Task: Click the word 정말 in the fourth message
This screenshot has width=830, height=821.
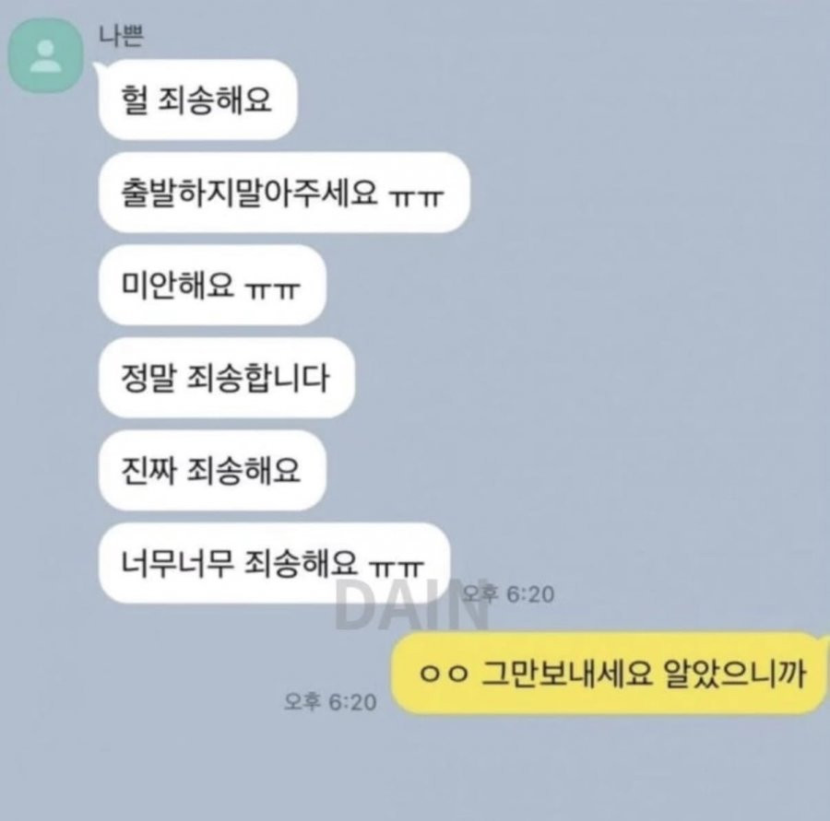Action: [x=148, y=378]
